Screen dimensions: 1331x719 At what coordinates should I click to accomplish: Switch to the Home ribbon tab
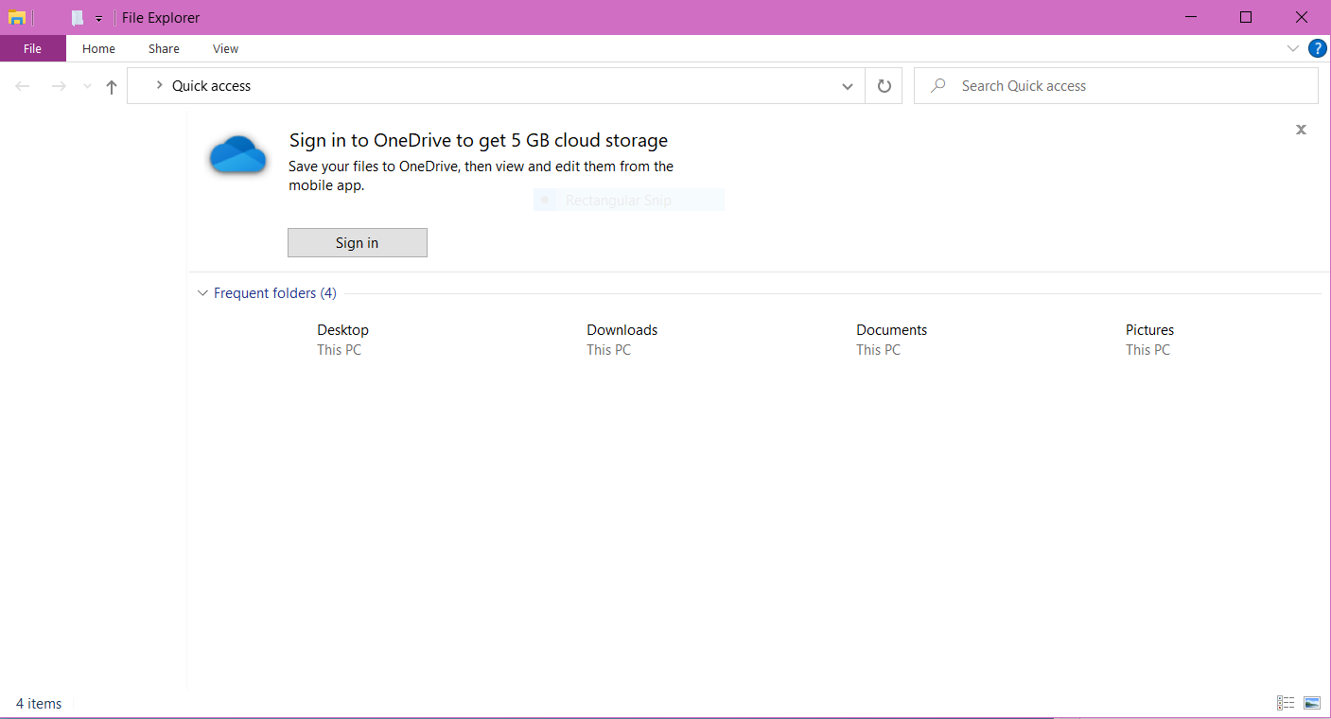point(98,48)
